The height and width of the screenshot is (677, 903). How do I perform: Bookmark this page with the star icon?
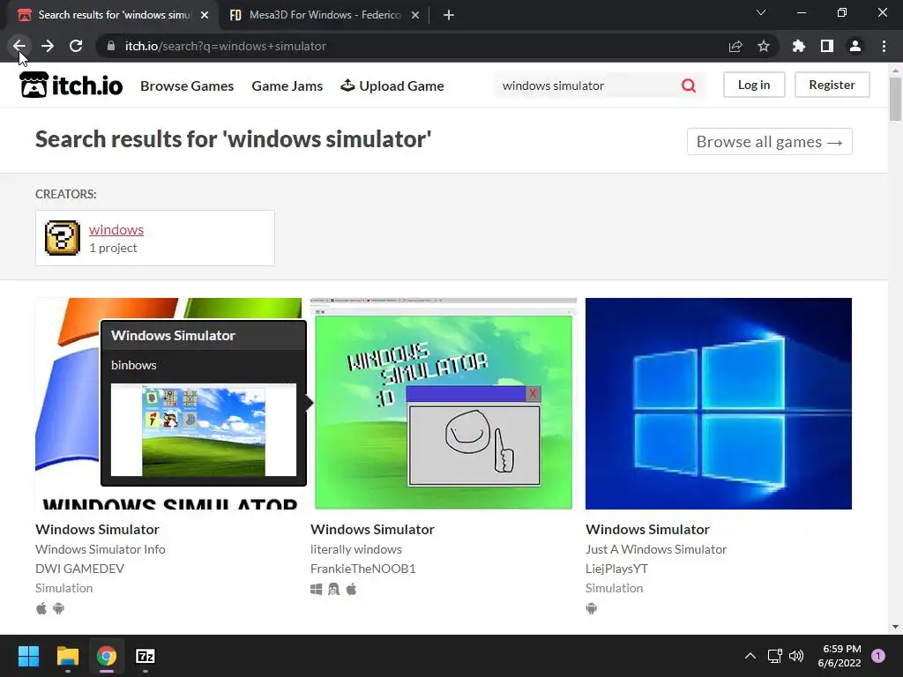click(x=764, y=46)
